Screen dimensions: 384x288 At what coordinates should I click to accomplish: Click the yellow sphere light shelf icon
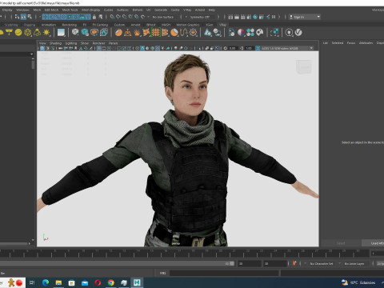coord(18,33)
